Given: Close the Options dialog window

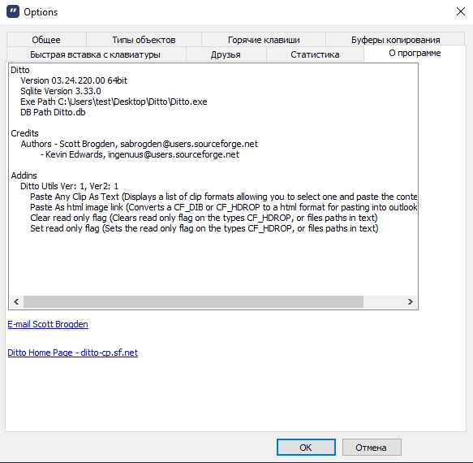Looking at the screenshot, I should click(460, 12).
